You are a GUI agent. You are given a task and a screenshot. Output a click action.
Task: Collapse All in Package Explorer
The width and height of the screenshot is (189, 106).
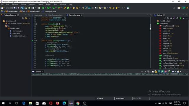(x=23, y=18)
